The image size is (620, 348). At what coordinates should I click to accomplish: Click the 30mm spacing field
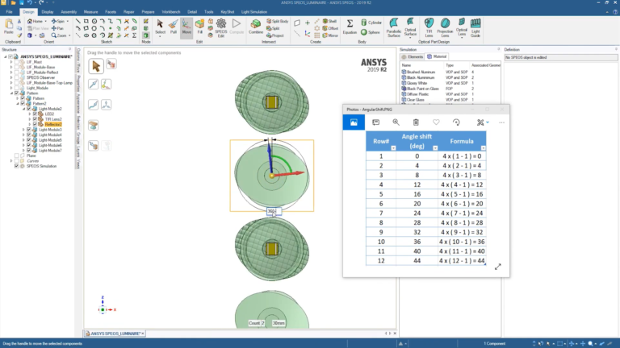click(279, 323)
